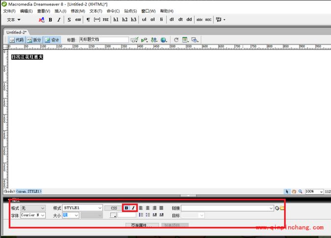Open the Insert (插入) menu

click(x=60, y=11)
